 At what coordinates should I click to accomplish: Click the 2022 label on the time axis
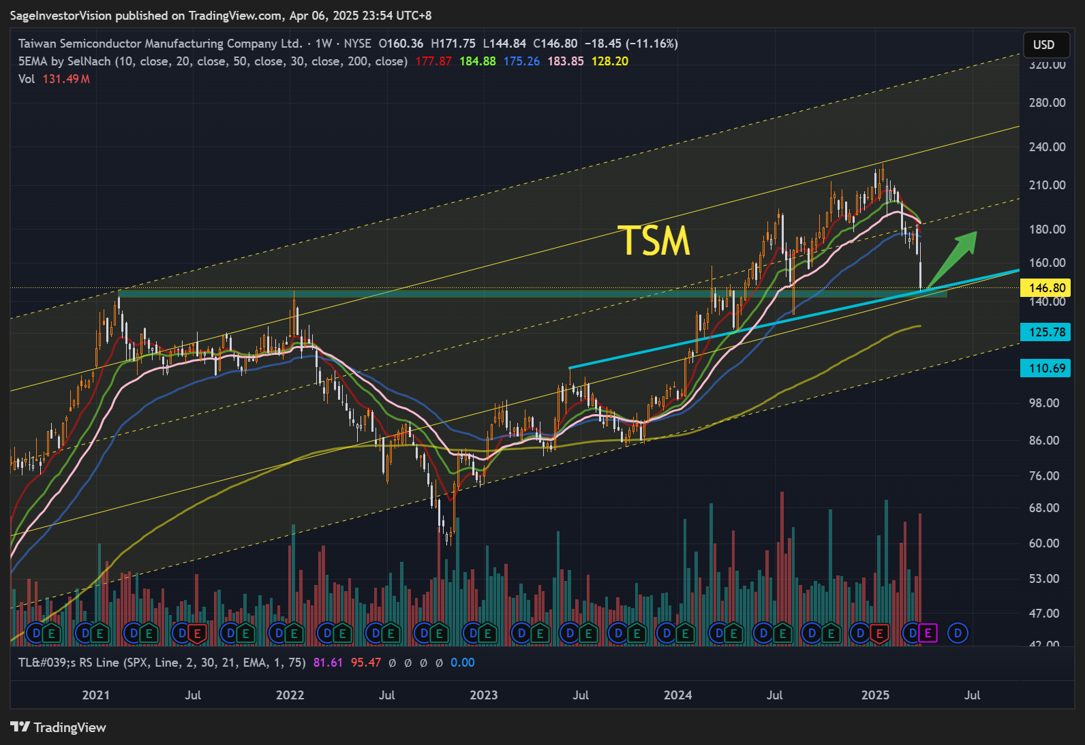pos(290,695)
